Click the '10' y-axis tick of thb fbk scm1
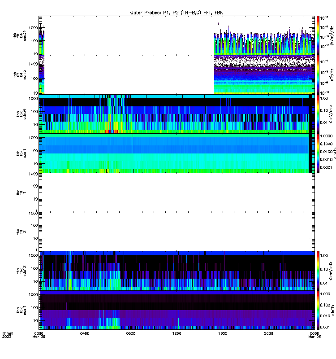336x359 pixels. click(x=35, y=164)
